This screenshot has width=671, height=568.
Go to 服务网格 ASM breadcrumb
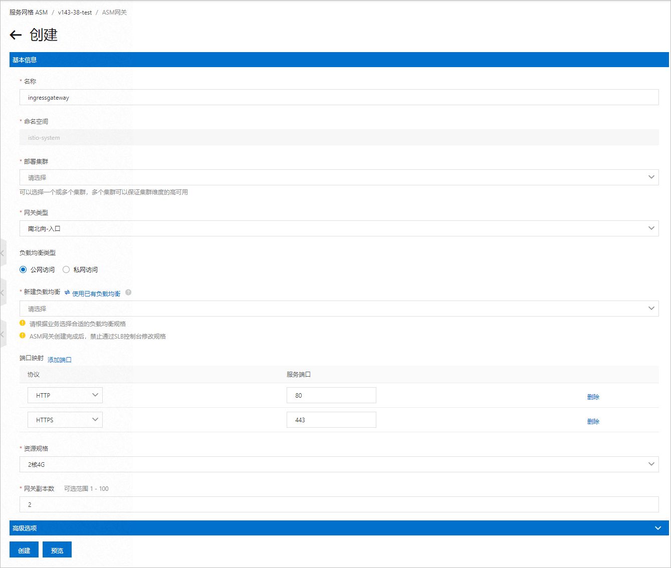tap(29, 13)
